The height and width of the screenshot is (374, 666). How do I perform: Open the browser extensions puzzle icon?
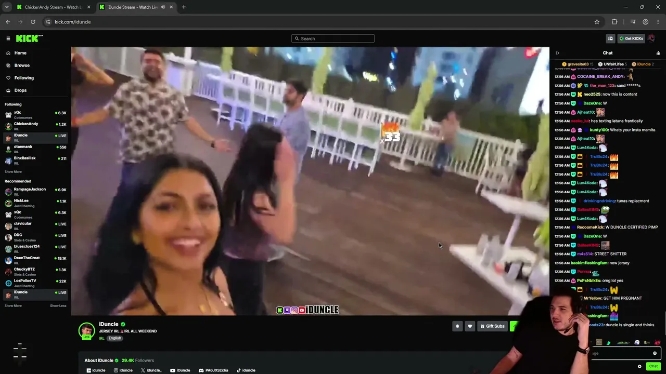coord(614,22)
